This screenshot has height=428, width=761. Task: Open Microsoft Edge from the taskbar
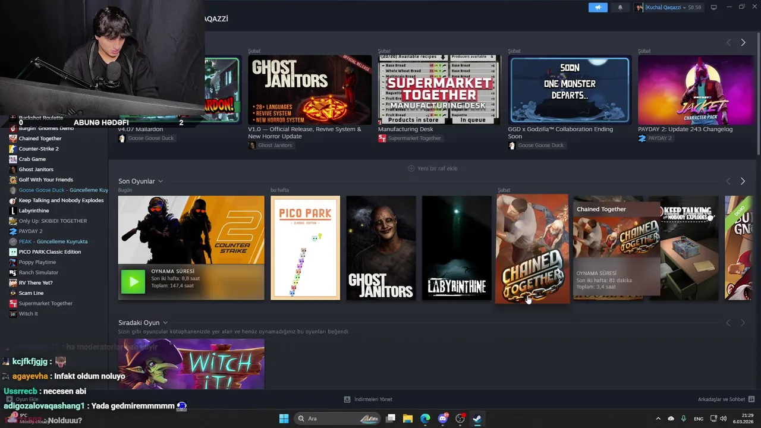click(x=425, y=418)
